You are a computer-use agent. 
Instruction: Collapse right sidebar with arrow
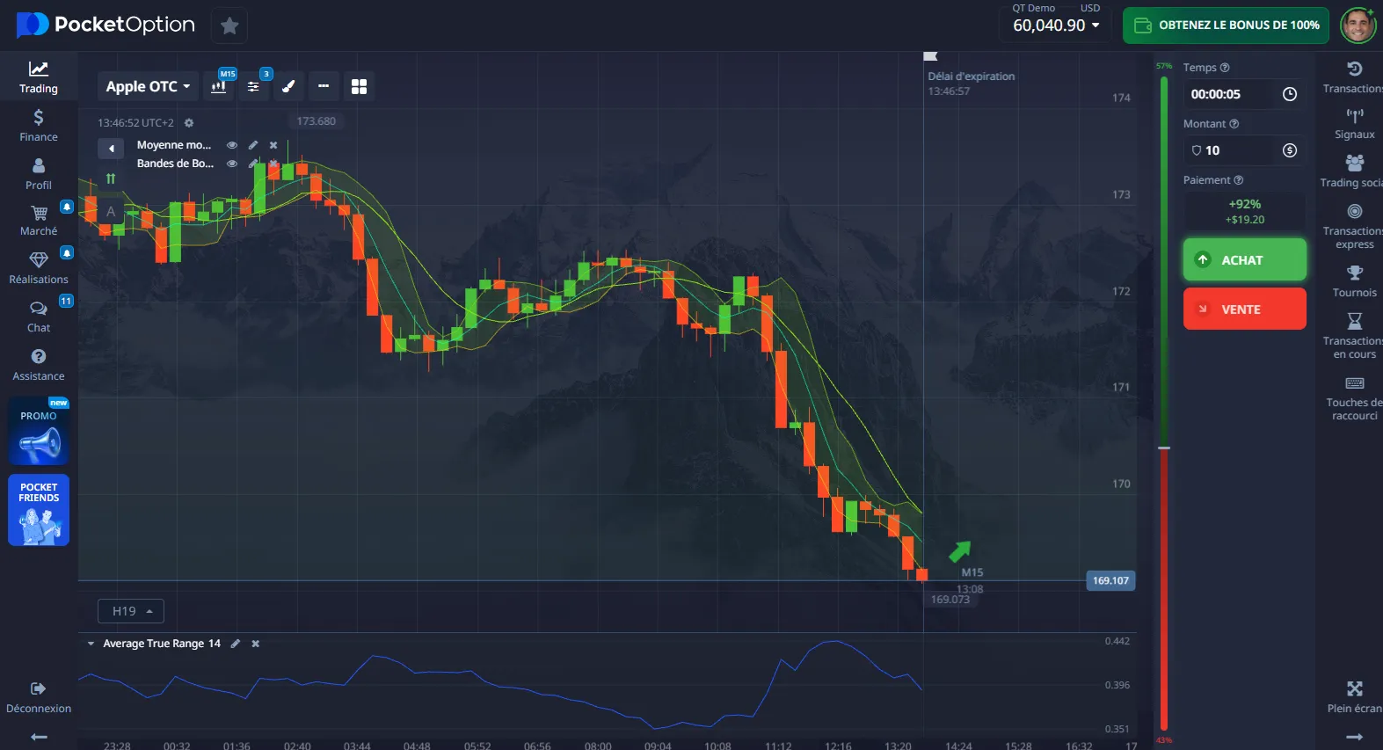pos(1354,737)
